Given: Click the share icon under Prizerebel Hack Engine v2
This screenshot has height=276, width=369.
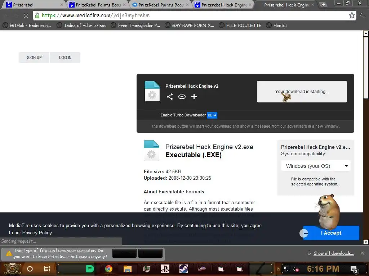Looking at the screenshot, I should (x=170, y=96).
